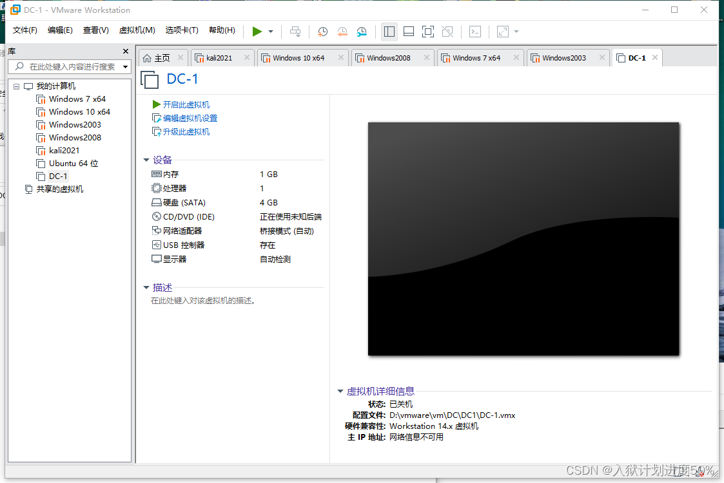Take a snapshot using the clock-plus toolbar icon

pos(322,31)
